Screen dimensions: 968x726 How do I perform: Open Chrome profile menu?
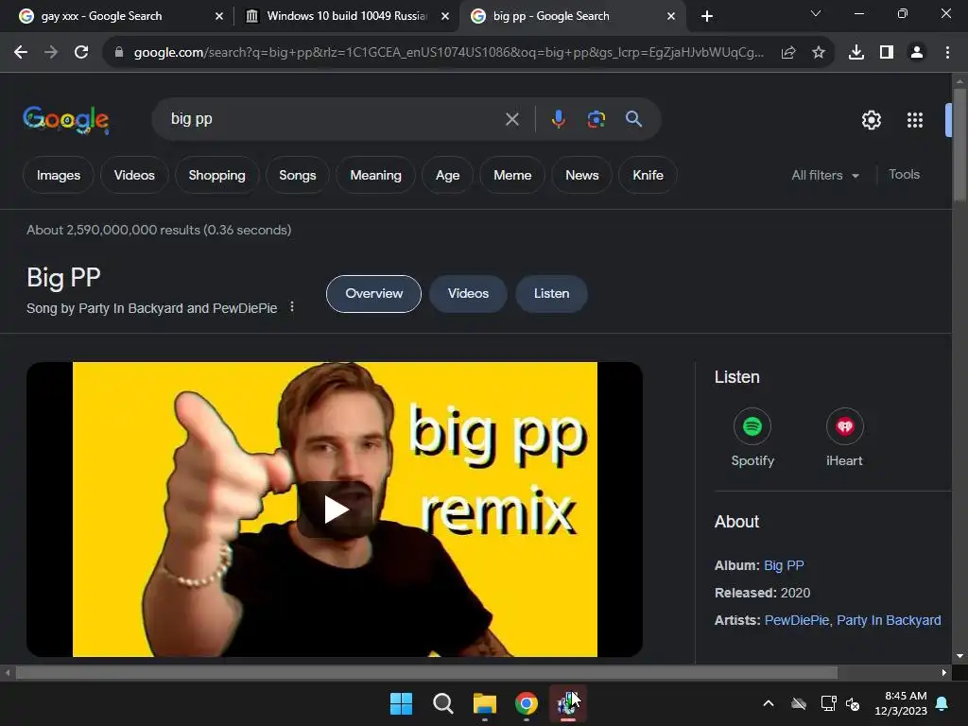(917, 53)
